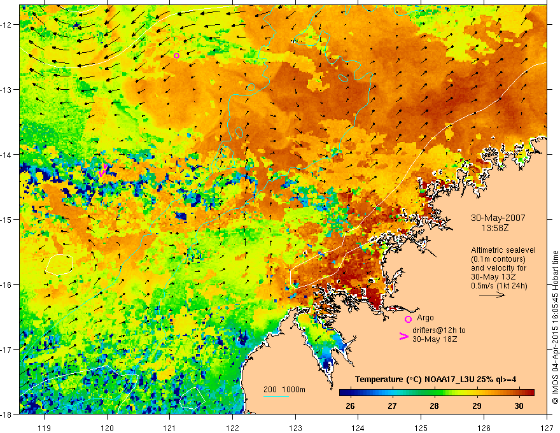The height and width of the screenshot is (433, 560).
Task: Click the '30-May 13Z' caption line
Action: click(494, 277)
